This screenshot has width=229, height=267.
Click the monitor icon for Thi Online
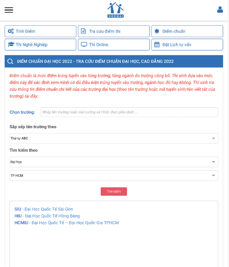pyautogui.click(x=84, y=45)
